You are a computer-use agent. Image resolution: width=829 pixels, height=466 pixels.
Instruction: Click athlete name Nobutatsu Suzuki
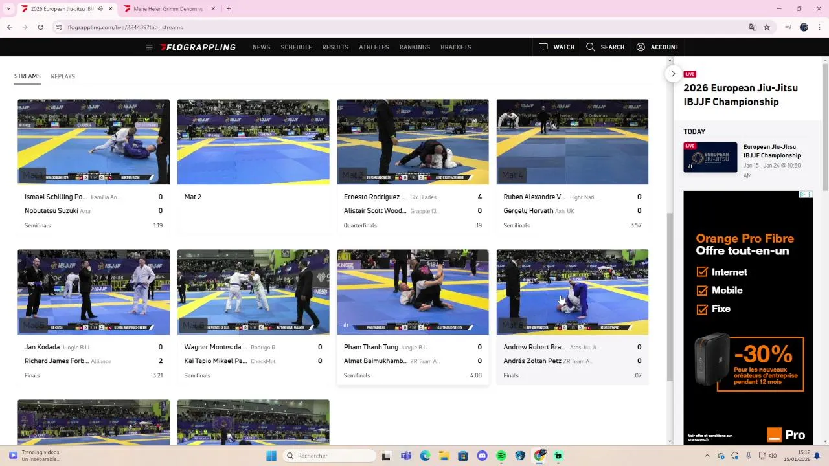51,211
